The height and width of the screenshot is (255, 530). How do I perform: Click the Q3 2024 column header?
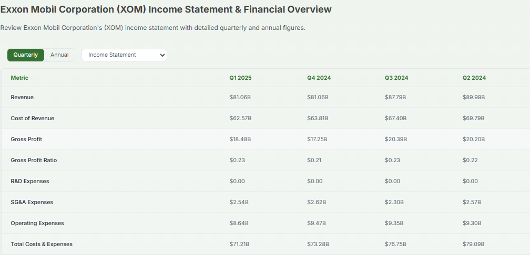tap(396, 78)
